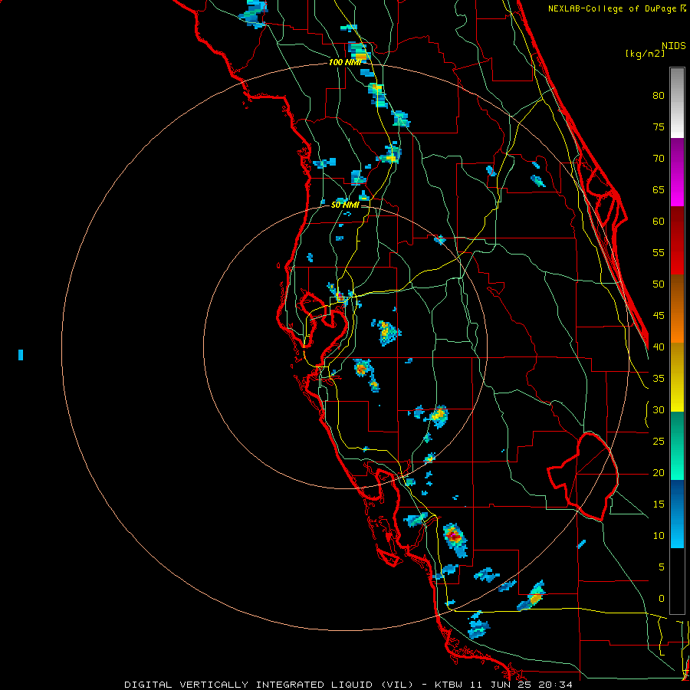The width and height of the screenshot is (690, 690).
Task: Click the 10 value on the scale
Action: pos(659,535)
